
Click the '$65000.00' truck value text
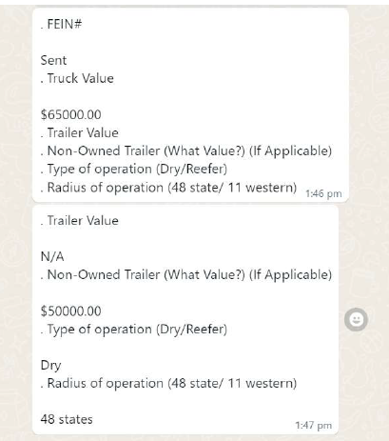(x=70, y=114)
